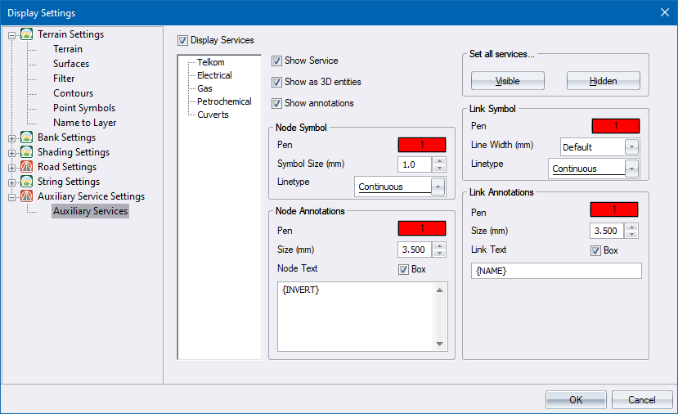The width and height of the screenshot is (678, 414).
Task: Disable Show as 3D entities
Action: tap(277, 82)
